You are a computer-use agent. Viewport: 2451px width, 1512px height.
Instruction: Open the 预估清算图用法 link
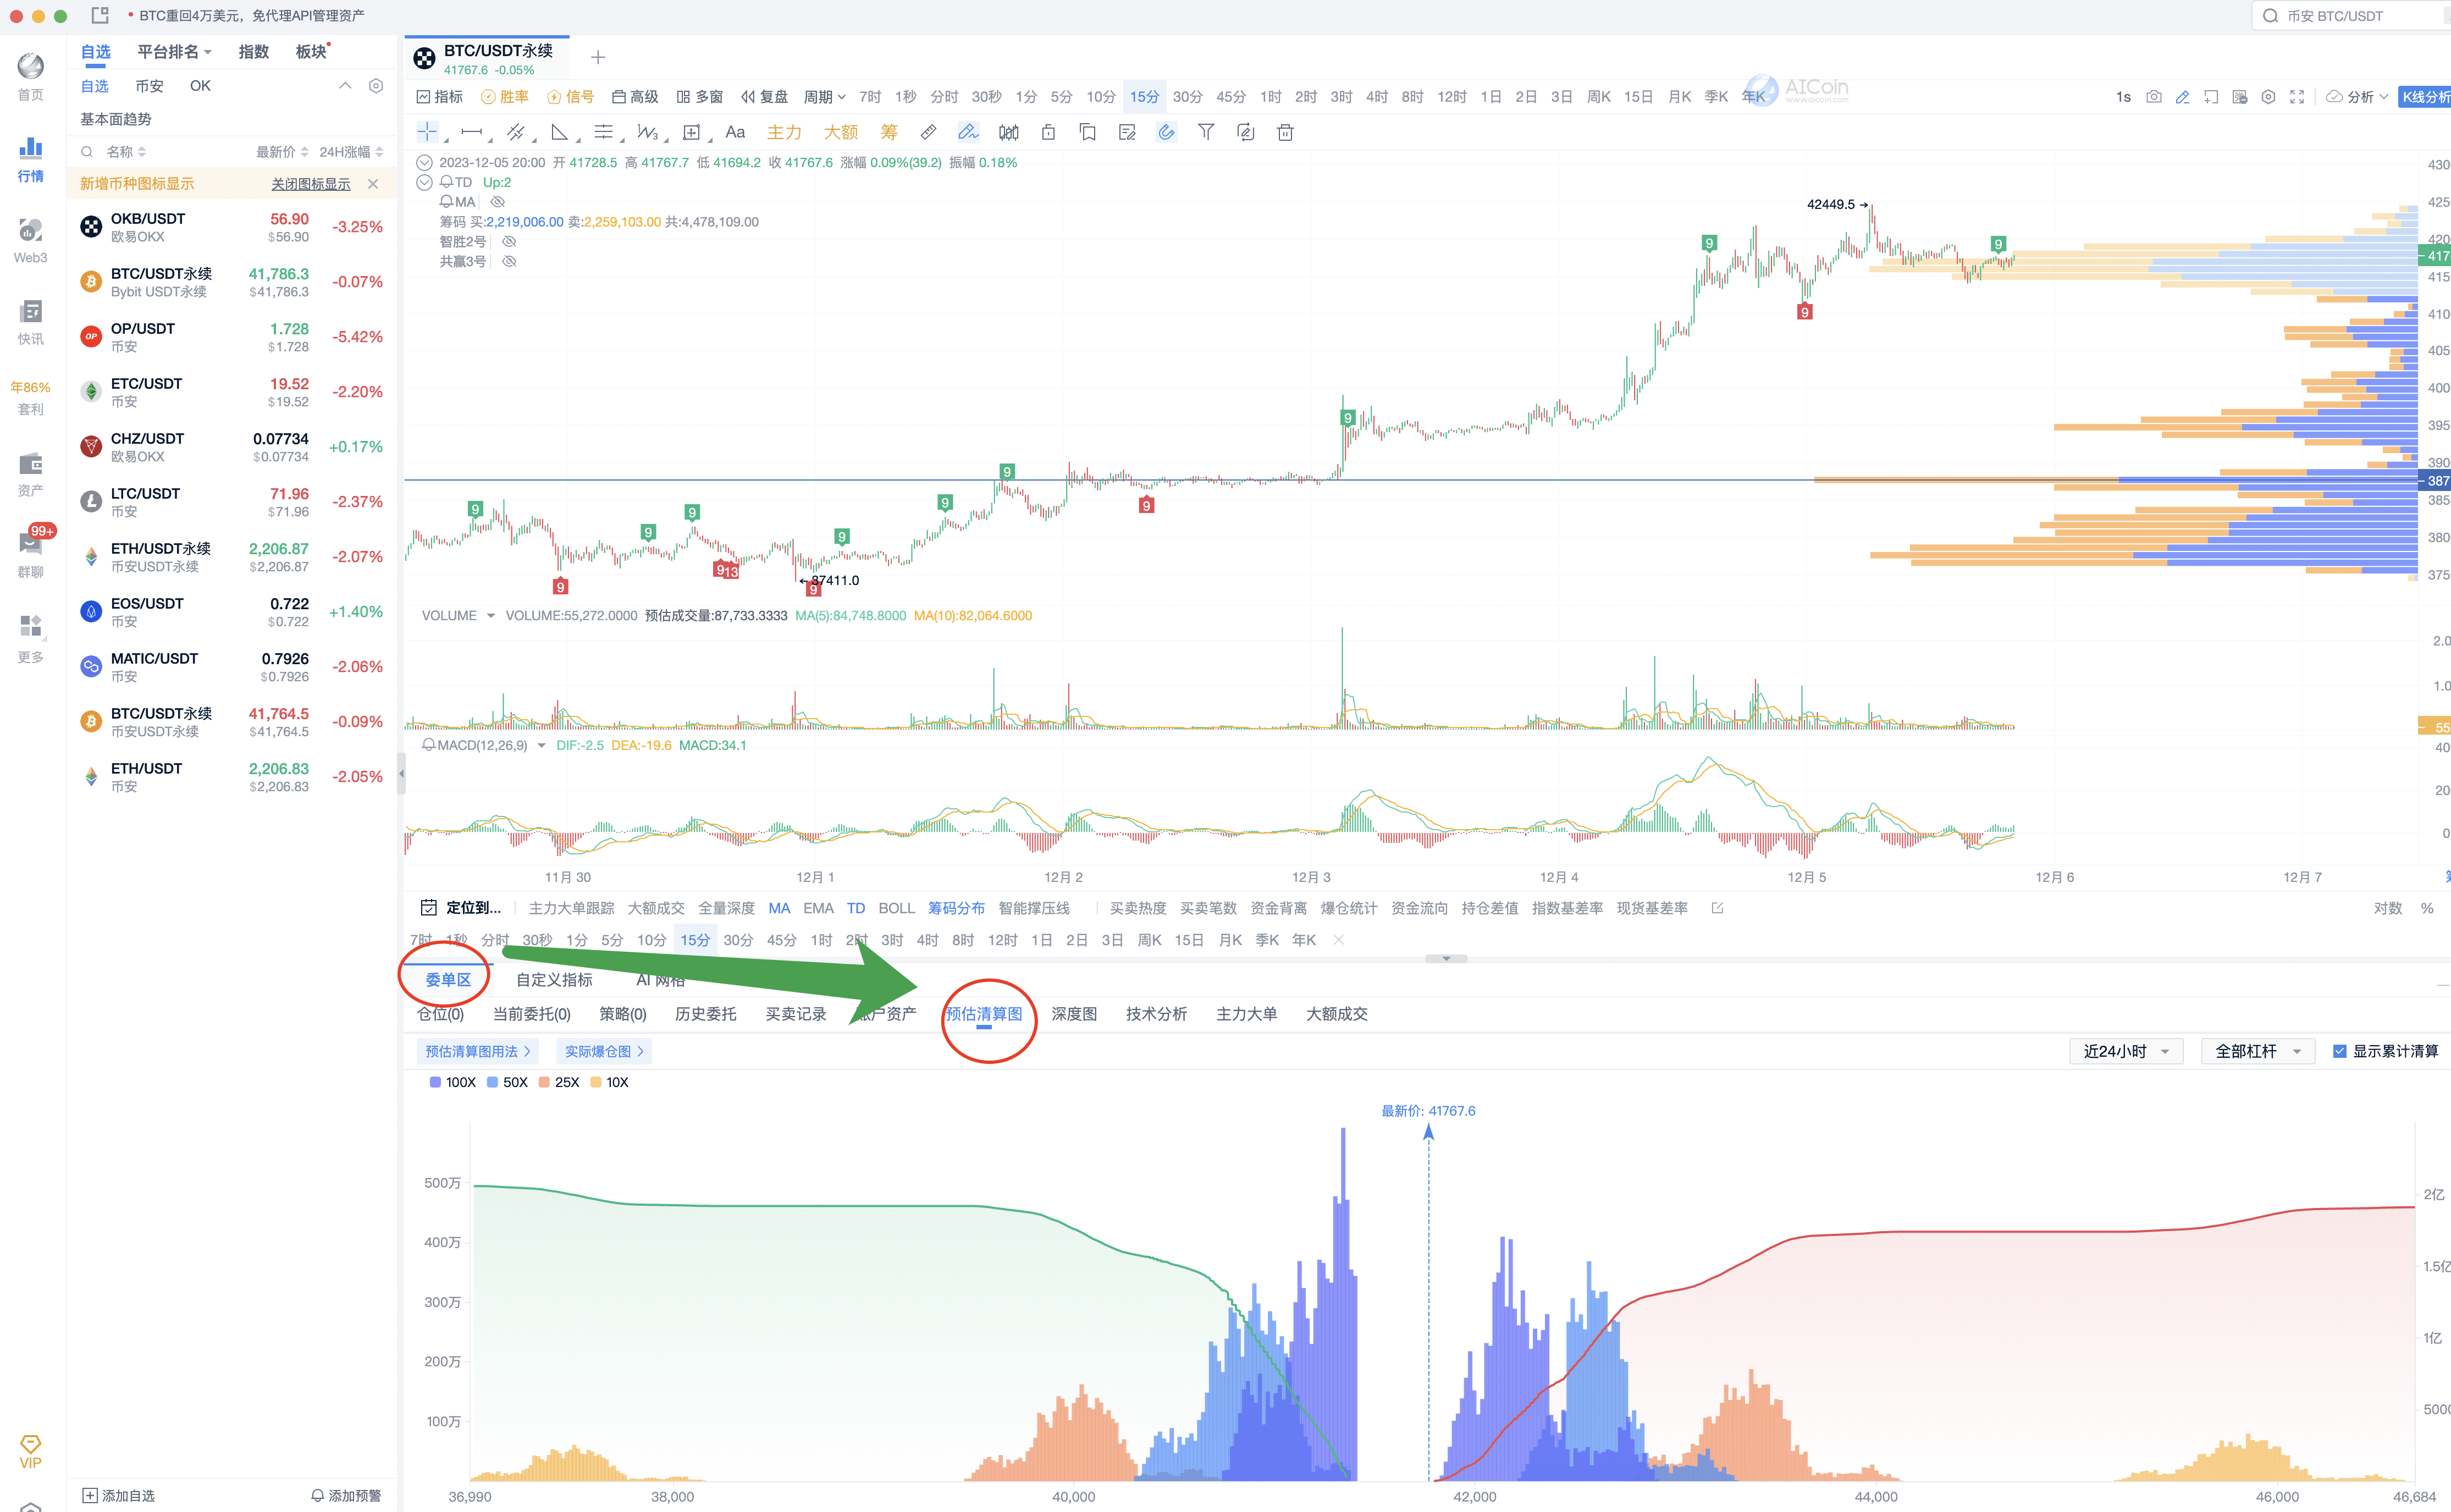point(477,1051)
